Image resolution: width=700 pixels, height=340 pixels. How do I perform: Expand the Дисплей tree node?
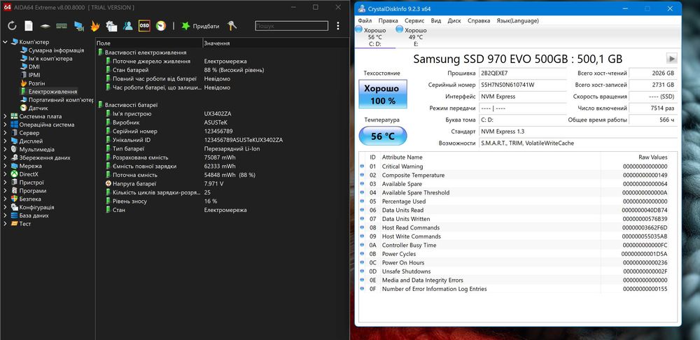[5, 141]
